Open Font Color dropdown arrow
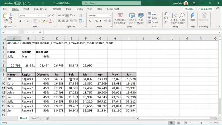Image resolution: width=222 pixels, height=125 pixels. [53, 21]
